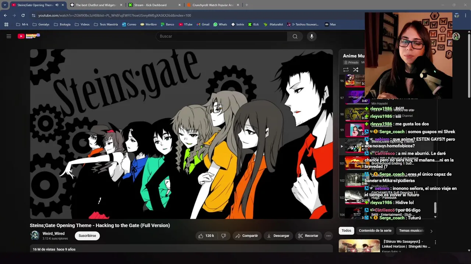The width and height of the screenshot is (471, 264).
Task: Select the Contenido de la serie chip
Action: (375, 231)
